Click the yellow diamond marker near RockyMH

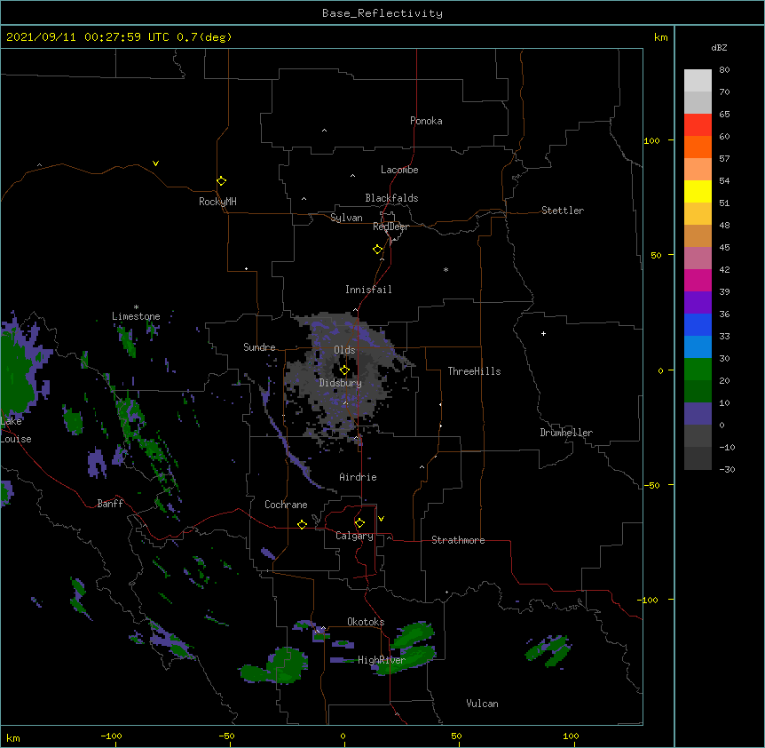point(221,181)
